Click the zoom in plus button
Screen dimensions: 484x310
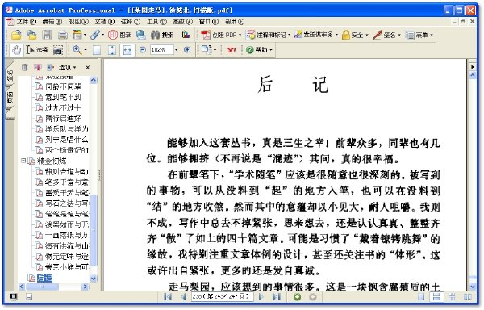pyautogui.click(x=187, y=49)
